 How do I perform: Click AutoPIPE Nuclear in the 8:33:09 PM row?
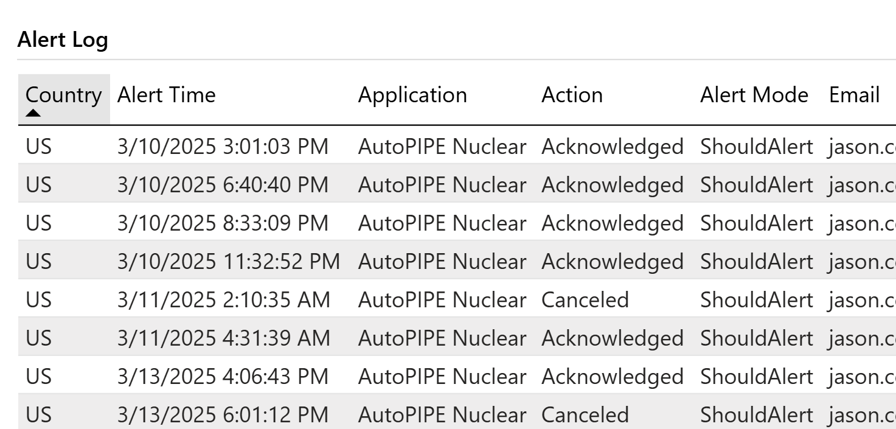click(x=442, y=223)
